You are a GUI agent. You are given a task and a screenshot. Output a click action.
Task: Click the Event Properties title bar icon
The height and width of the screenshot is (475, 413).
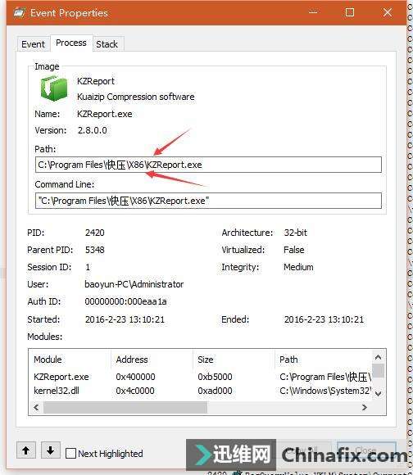[x=19, y=13]
